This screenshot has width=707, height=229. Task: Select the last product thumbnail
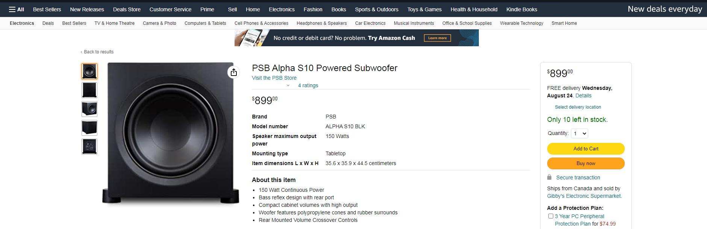click(89, 146)
